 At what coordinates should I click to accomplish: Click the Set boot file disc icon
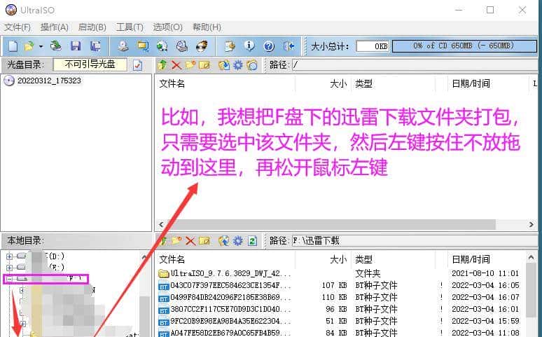click(252, 64)
